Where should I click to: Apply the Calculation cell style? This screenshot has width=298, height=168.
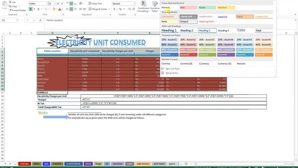[x=169, y=17]
